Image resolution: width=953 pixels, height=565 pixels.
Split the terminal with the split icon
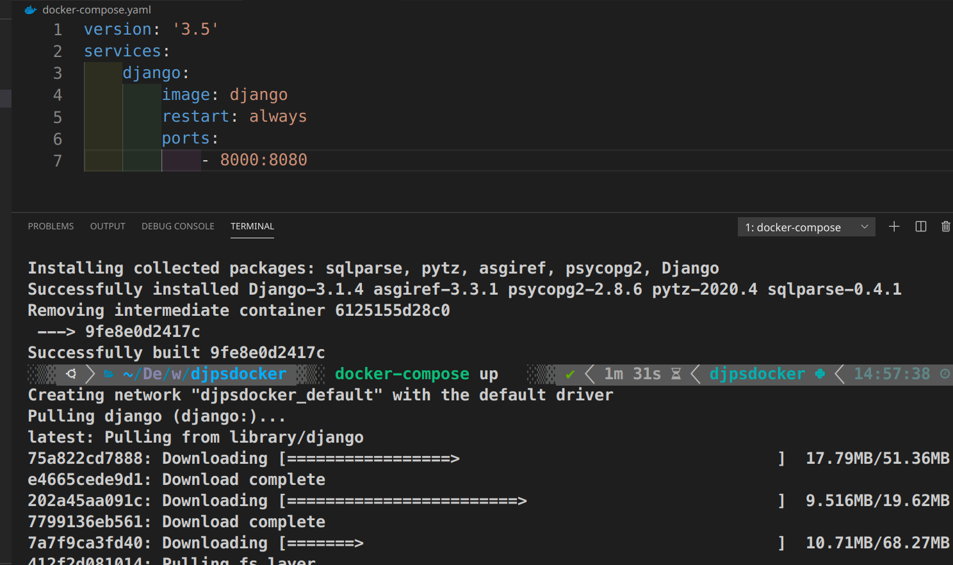click(x=921, y=226)
